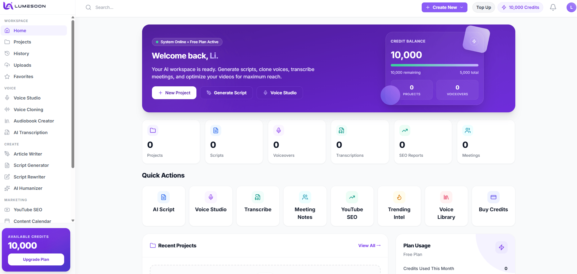Open the View All projects link
Screen dimensions: 577x274
click(x=370, y=246)
